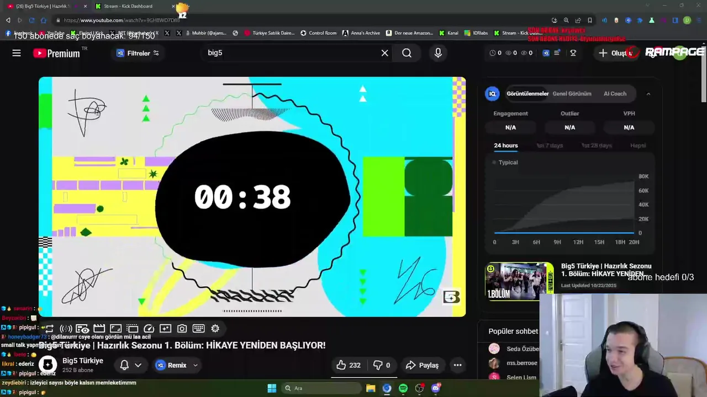Viewport: 707px width, 397px height.
Task: Click the Engagement N/A value pill
Action: pos(510,127)
